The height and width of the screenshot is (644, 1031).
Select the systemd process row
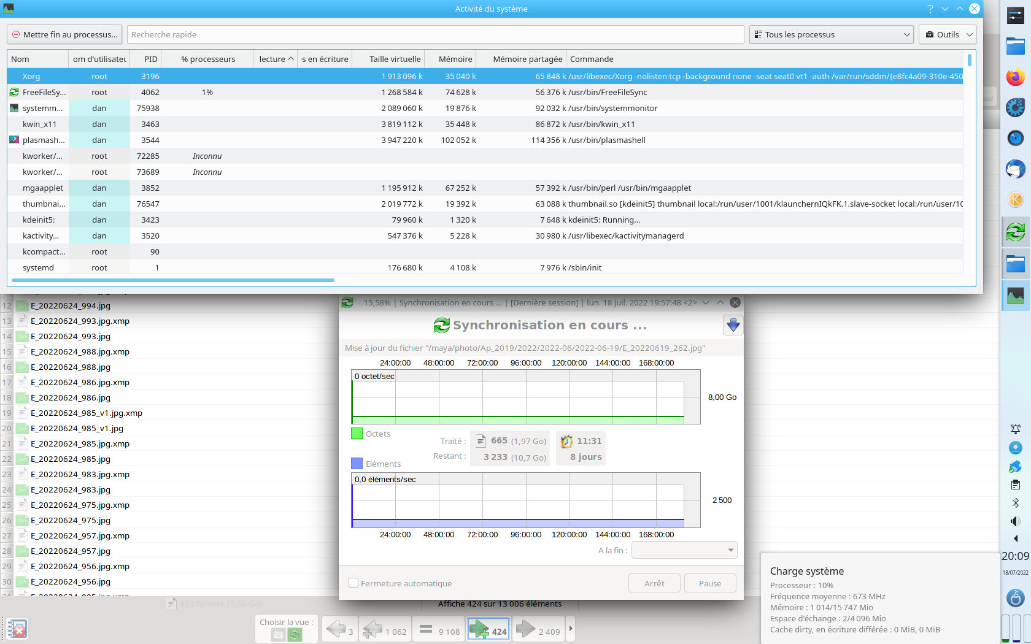(x=485, y=267)
